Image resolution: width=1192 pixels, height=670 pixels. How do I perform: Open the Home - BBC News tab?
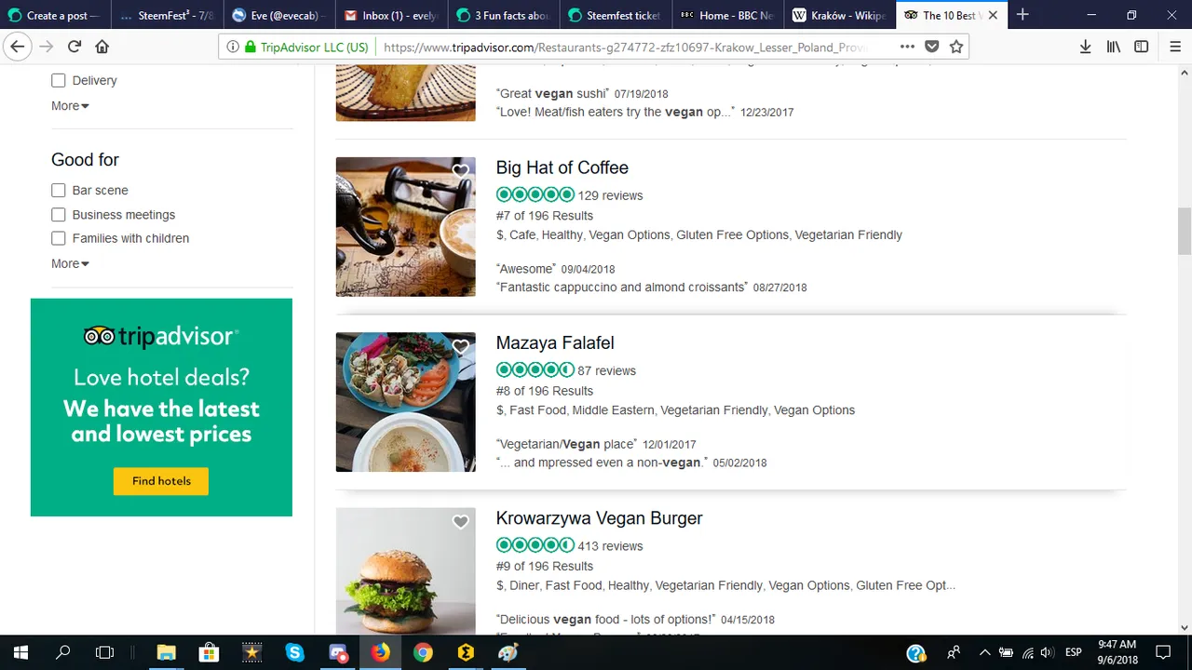tap(727, 15)
